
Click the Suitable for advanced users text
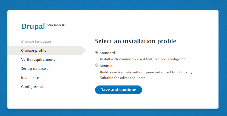[123, 78]
